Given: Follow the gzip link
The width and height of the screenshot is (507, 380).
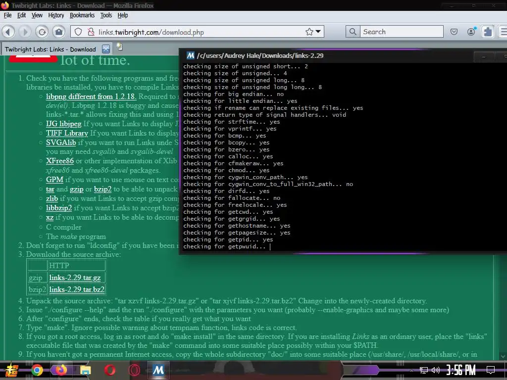Looking at the screenshot, I should [x=77, y=190].
